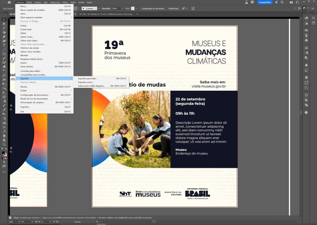Choose Exportar como... from the submenu

(86, 82)
